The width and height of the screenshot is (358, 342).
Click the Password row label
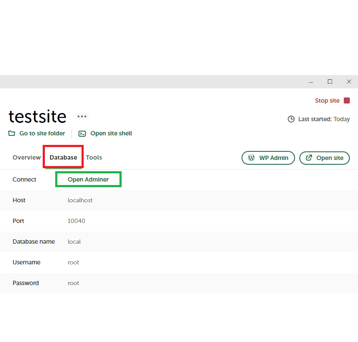[x=25, y=283]
